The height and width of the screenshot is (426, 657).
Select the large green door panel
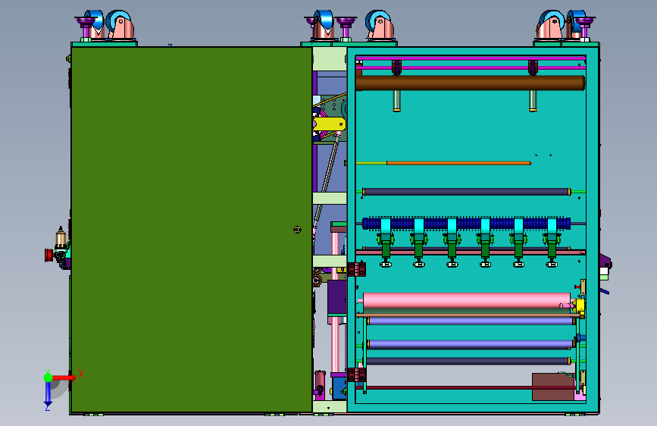(192, 230)
